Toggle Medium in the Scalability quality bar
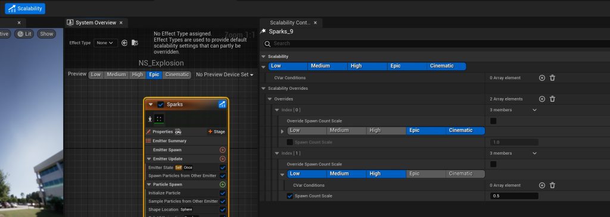This screenshot has width=610, height=217. click(x=320, y=66)
